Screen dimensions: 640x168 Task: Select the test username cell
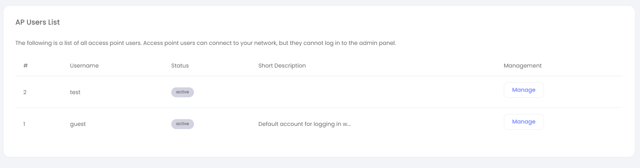(75, 92)
